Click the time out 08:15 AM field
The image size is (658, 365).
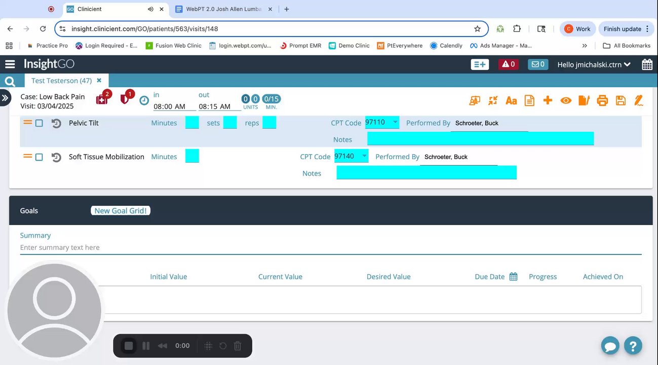(x=219, y=106)
